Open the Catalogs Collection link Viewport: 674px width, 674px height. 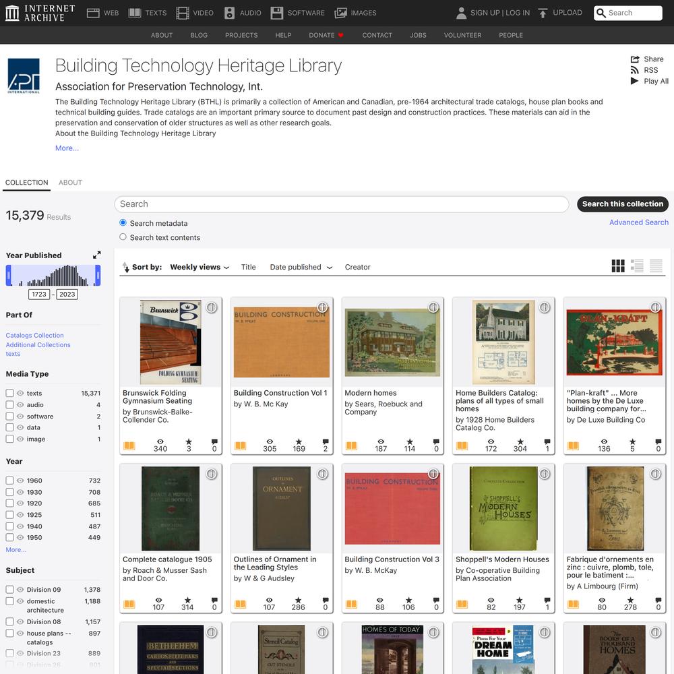pos(35,335)
